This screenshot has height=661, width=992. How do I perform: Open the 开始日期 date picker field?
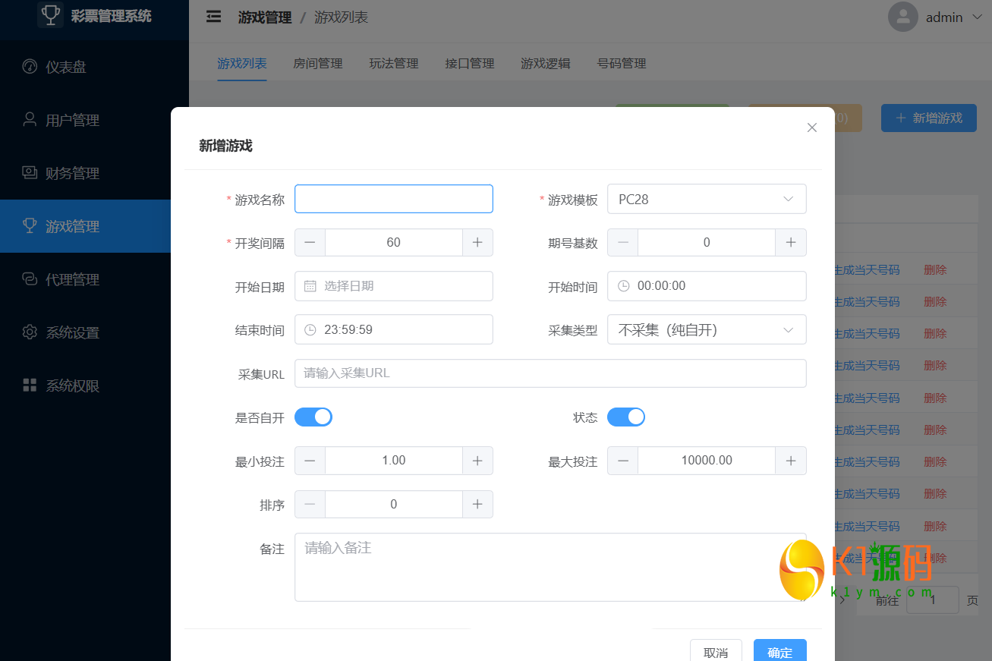[394, 286]
